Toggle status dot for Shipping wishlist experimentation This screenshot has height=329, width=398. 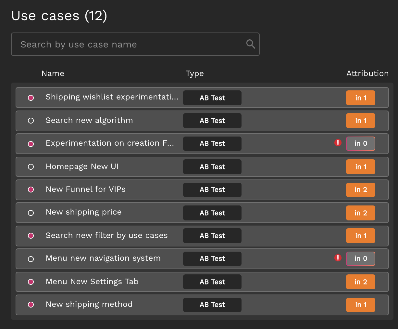tap(31, 98)
